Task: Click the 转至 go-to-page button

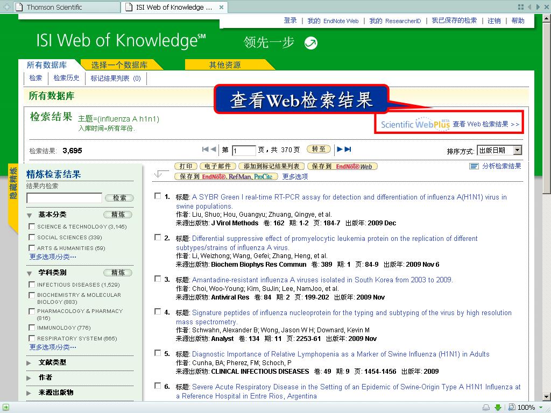Action: click(319, 149)
